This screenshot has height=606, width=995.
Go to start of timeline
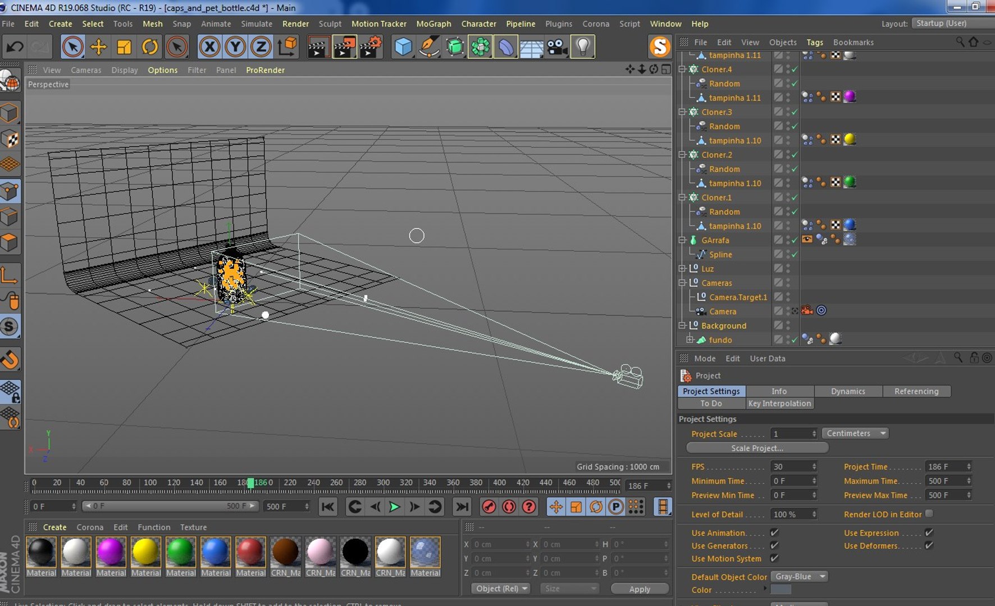[328, 507]
